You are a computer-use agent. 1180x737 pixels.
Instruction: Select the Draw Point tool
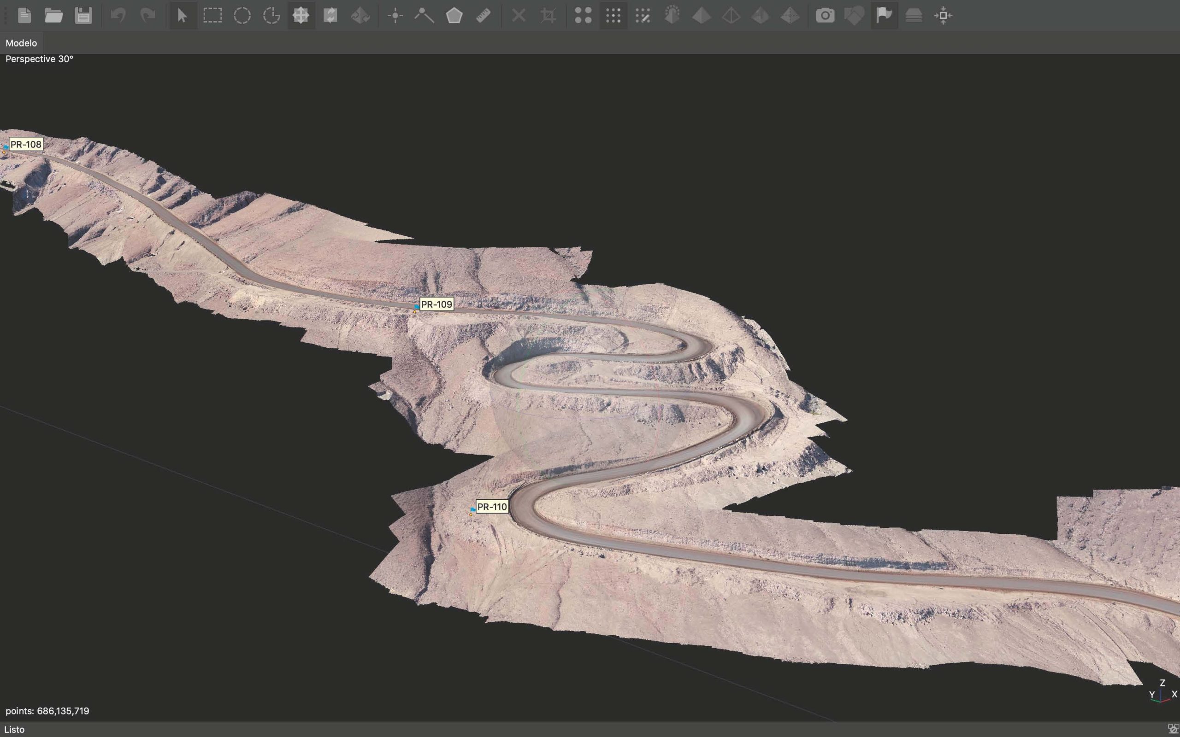[x=395, y=16]
